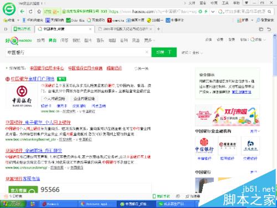Switch to the 图片 search category
Viewport: 277px width, 208px height.
pyautogui.click(x=88, y=40)
